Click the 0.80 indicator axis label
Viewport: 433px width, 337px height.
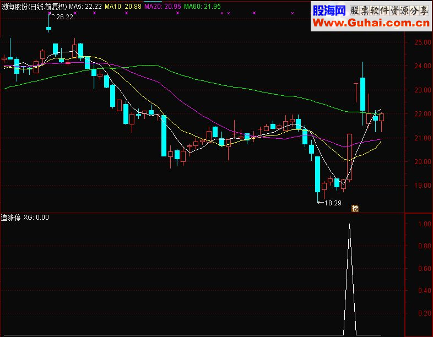[x=425, y=246]
